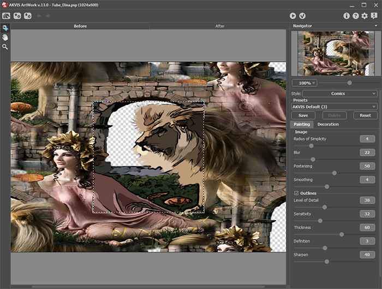Screen dimensions: 382x289
Task: Click the horizontal scrollbar below image
Action: click(148, 287)
